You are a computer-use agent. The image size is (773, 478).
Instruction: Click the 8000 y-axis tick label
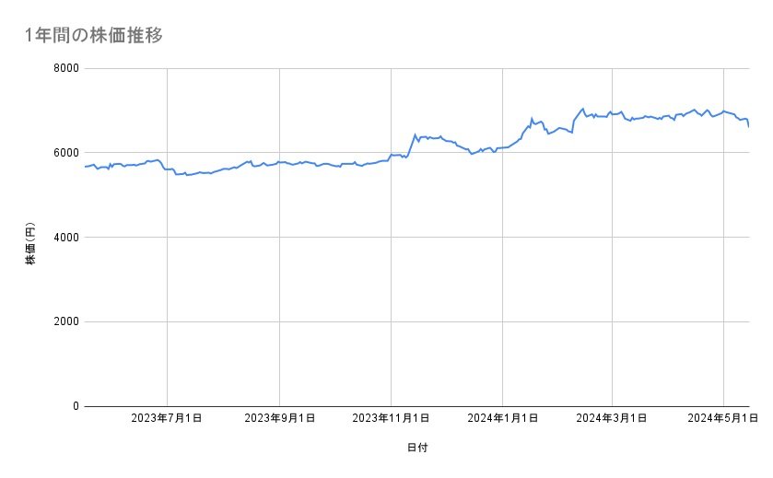[x=64, y=68]
